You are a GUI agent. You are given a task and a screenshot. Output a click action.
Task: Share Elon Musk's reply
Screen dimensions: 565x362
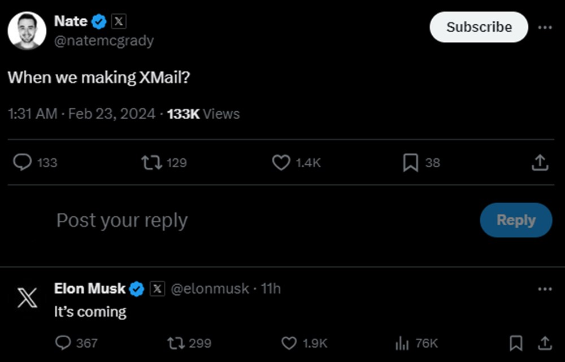[x=545, y=343]
